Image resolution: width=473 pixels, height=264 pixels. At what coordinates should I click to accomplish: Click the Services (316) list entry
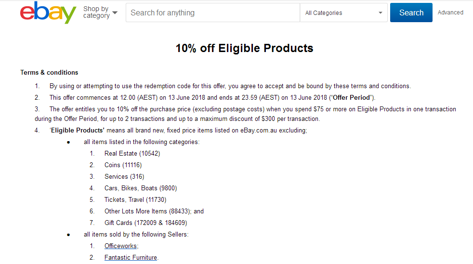tap(124, 176)
